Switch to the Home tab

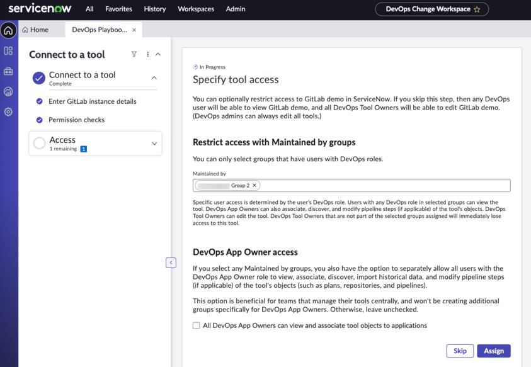35,30
